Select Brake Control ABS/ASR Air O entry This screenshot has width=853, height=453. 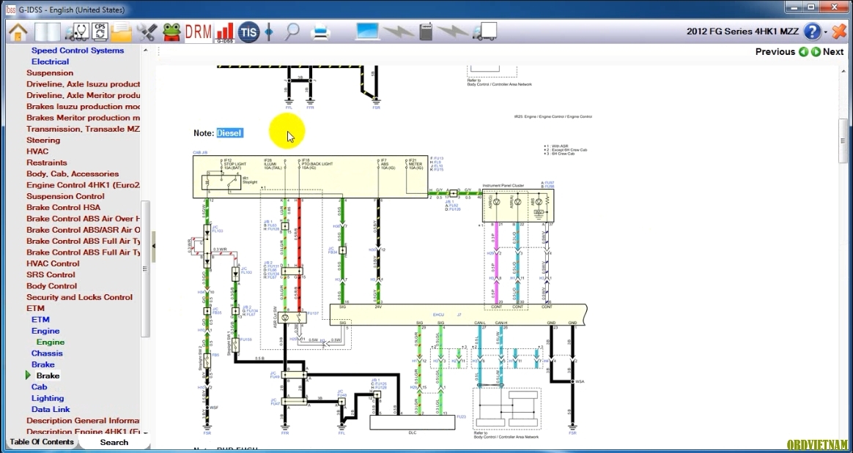click(x=84, y=230)
